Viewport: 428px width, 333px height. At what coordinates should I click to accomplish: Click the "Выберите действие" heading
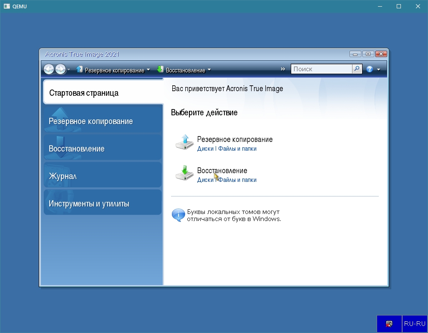click(x=204, y=112)
